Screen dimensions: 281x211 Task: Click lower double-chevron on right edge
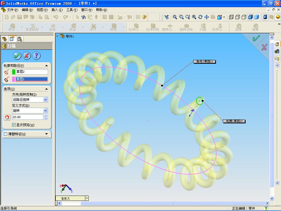tap(277, 183)
